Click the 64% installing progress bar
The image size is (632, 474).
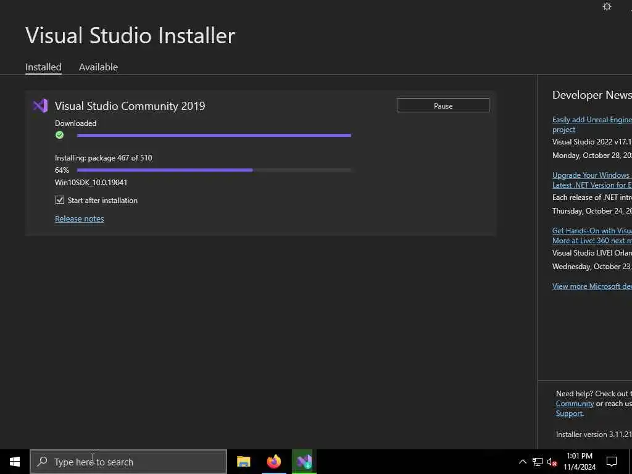[x=214, y=170]
